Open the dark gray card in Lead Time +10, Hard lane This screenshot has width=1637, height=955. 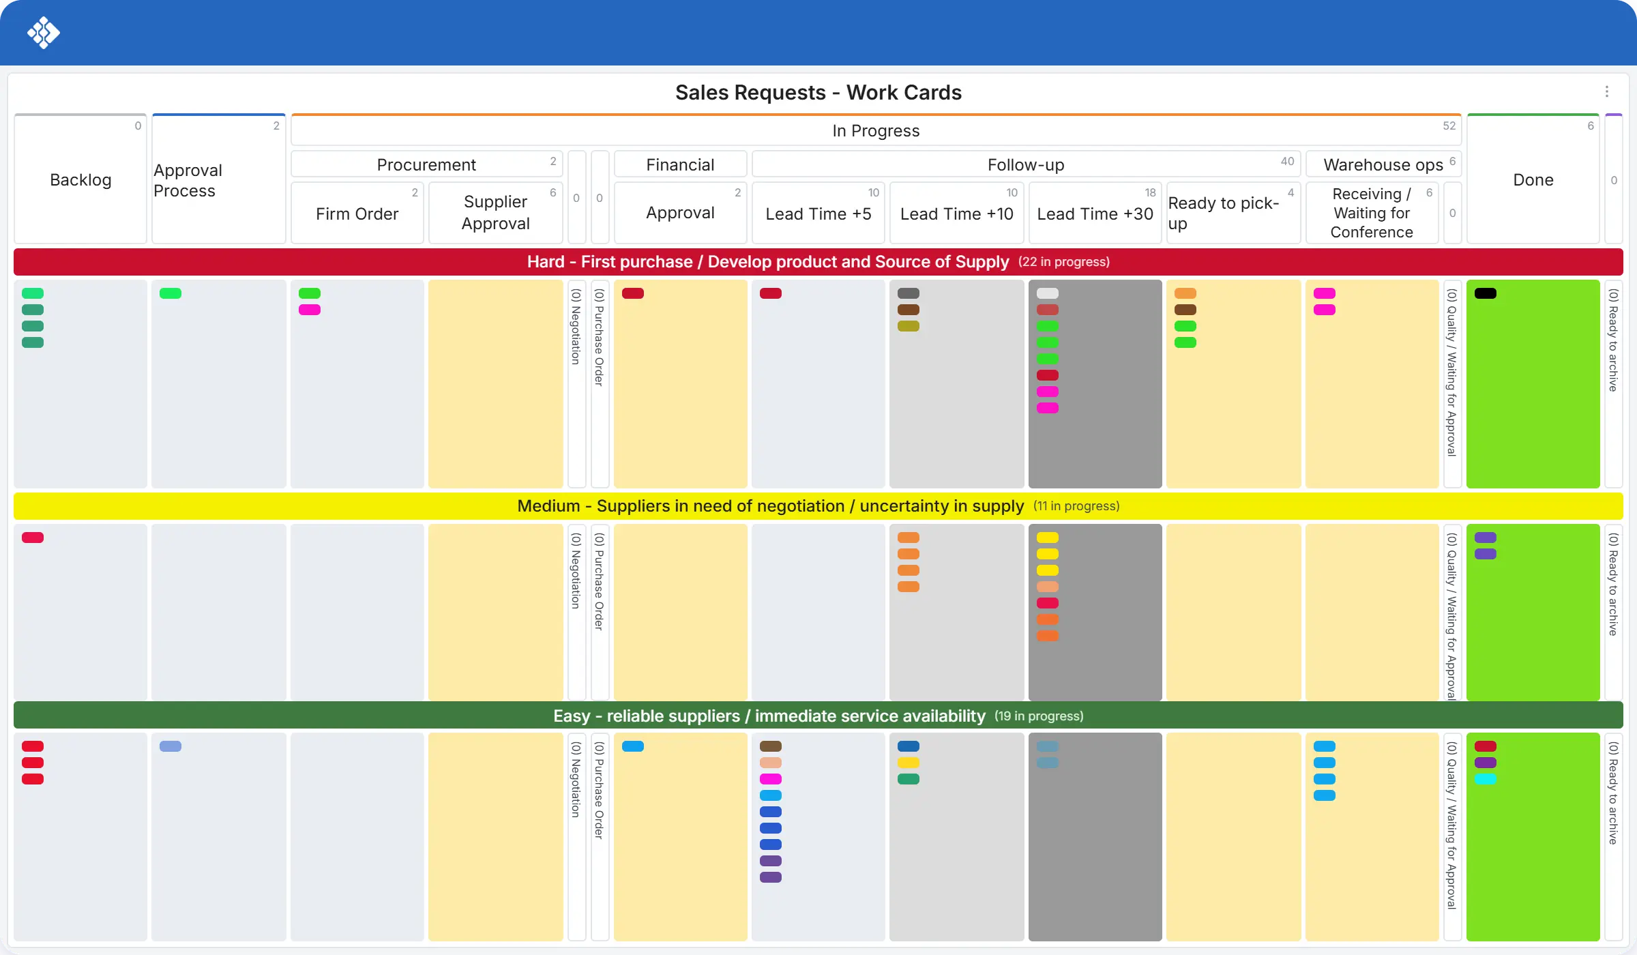pyautogui.click(x=909, y=293)
